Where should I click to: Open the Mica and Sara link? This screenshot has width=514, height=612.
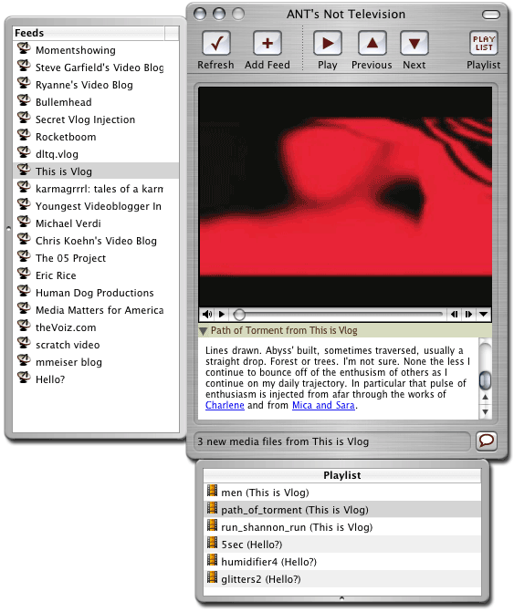pos(323,405)
